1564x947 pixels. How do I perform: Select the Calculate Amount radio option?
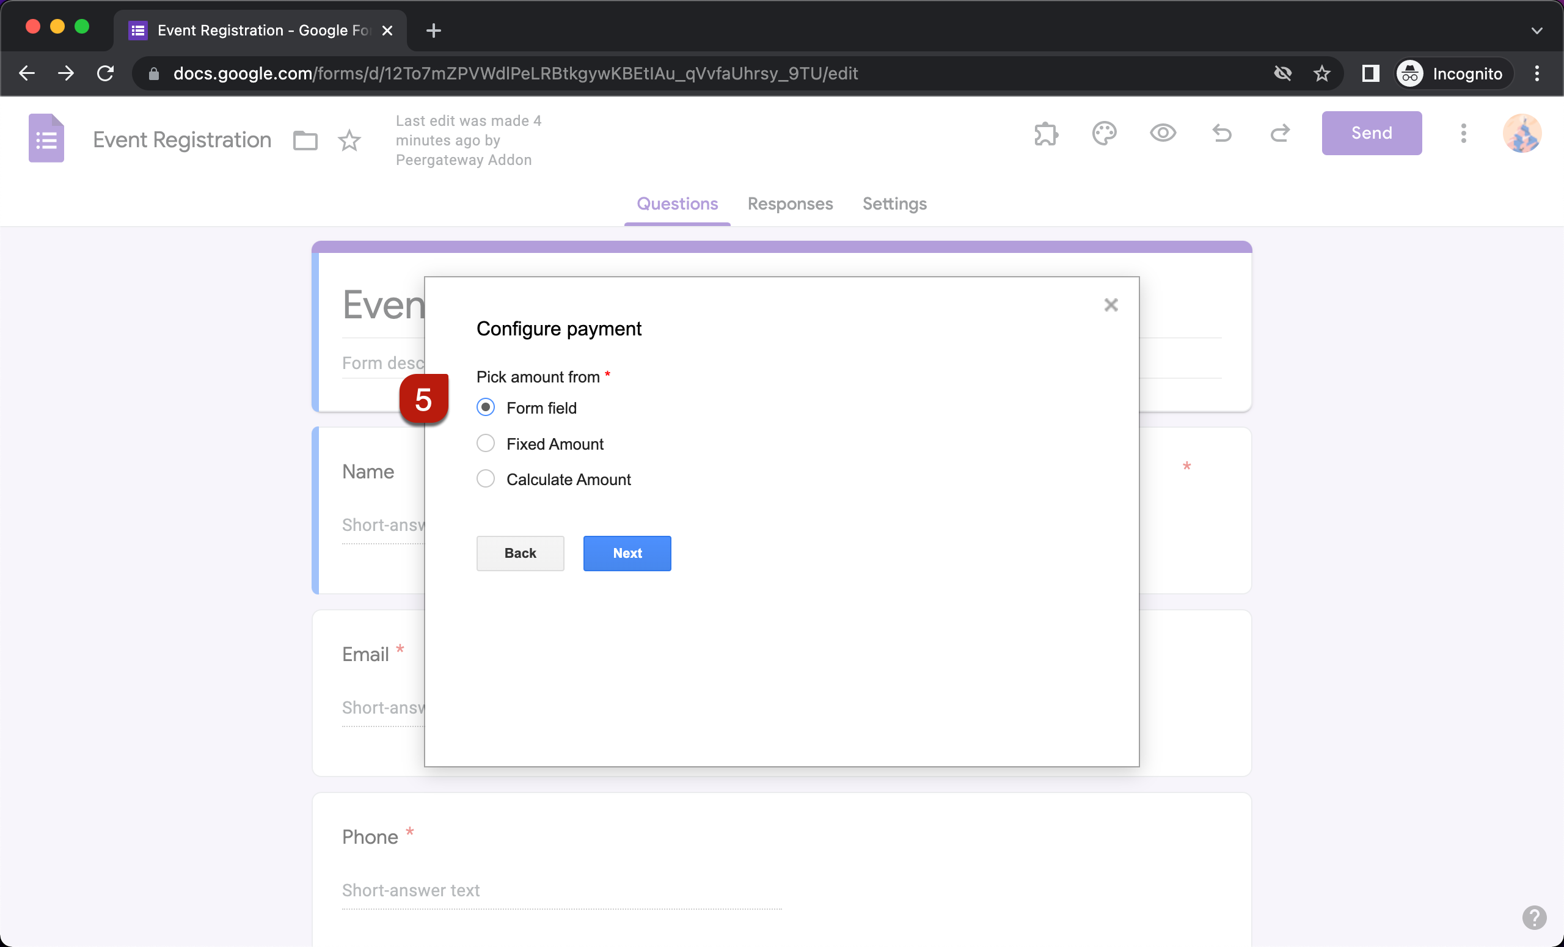coord(486,478)
